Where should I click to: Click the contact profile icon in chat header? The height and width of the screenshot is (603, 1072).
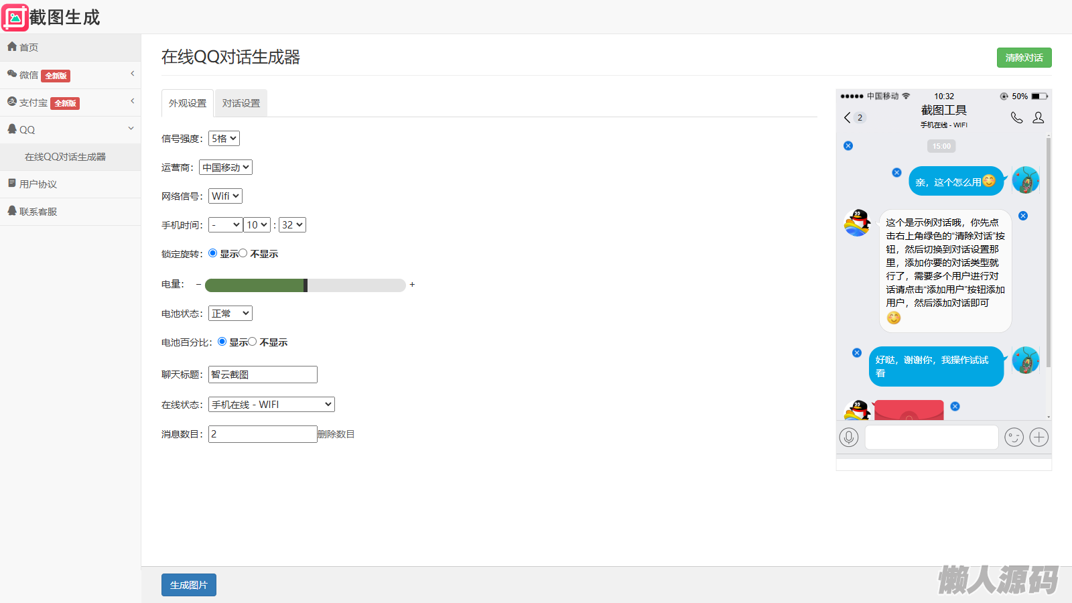click(x=1038, y=118)
